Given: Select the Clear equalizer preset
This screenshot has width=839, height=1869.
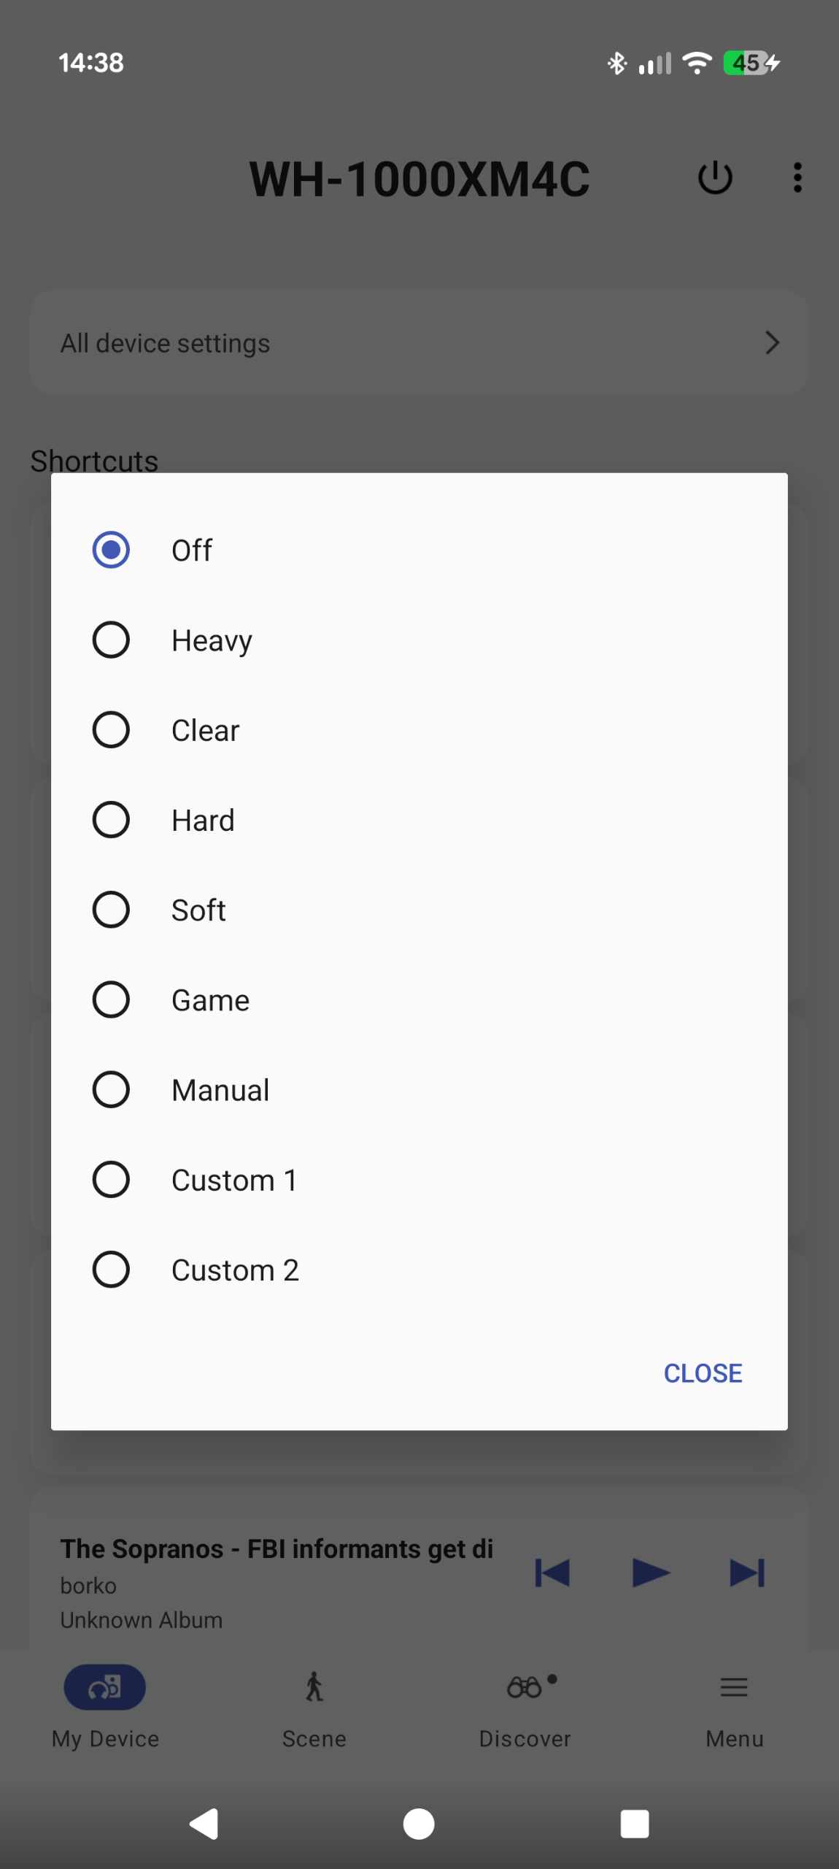Looking at the screenshot, I should pyautogui.click(x=419, y=730).
